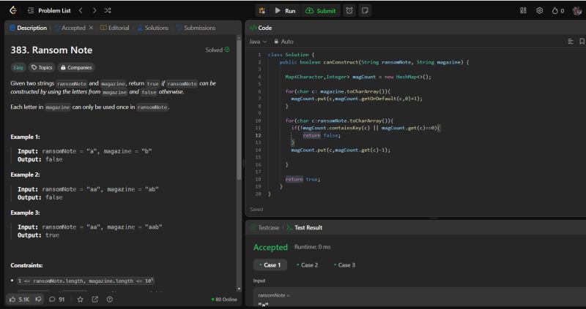Image resolution: width=586 pixels, height=309 pixels.
Task: Click the Easy difficulty tag
Action: (18, 67)
